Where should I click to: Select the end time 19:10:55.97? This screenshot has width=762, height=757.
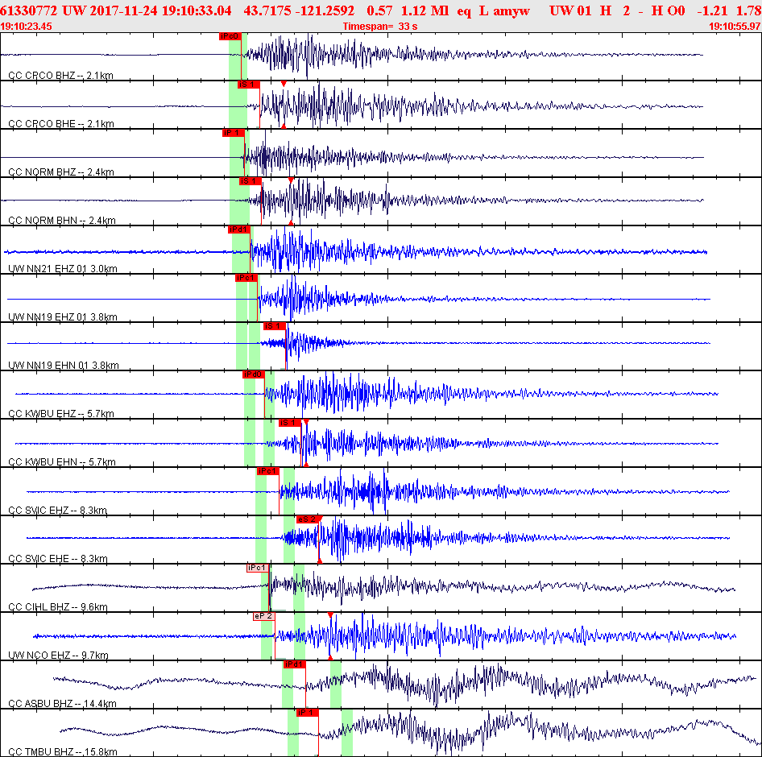[x=735, y=27]
